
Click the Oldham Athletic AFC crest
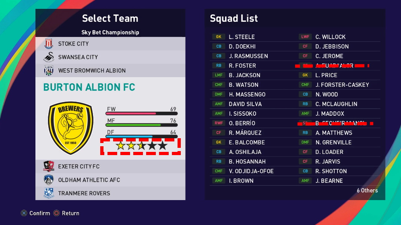49,180
